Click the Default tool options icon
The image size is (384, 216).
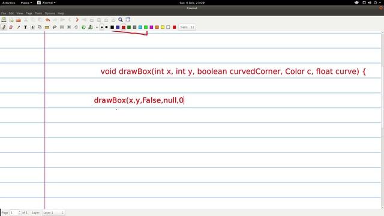click(x=83, y=27)
